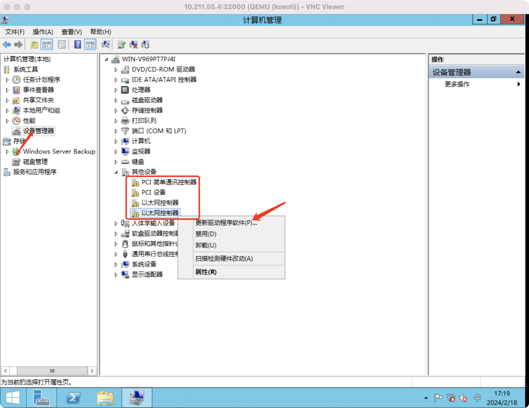Toggle the action pane visibility icon

(90, 44)
